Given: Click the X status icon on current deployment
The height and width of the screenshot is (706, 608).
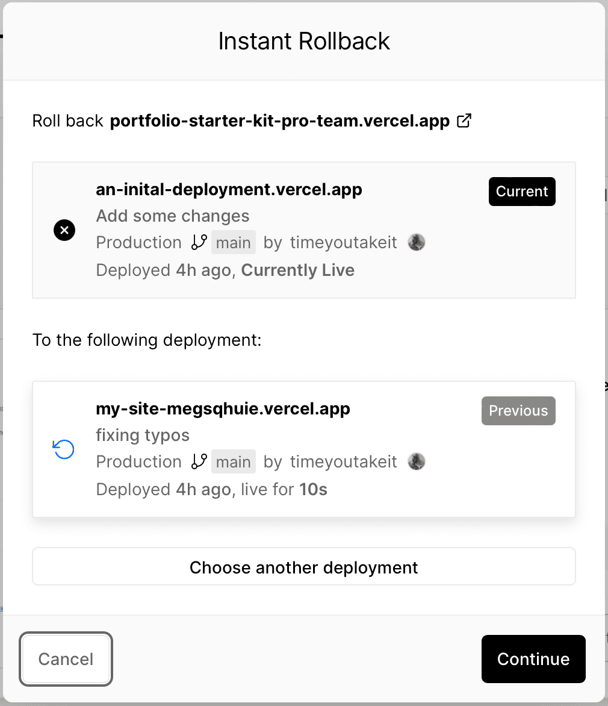Looking at the screenshot, I should (64, 230).
